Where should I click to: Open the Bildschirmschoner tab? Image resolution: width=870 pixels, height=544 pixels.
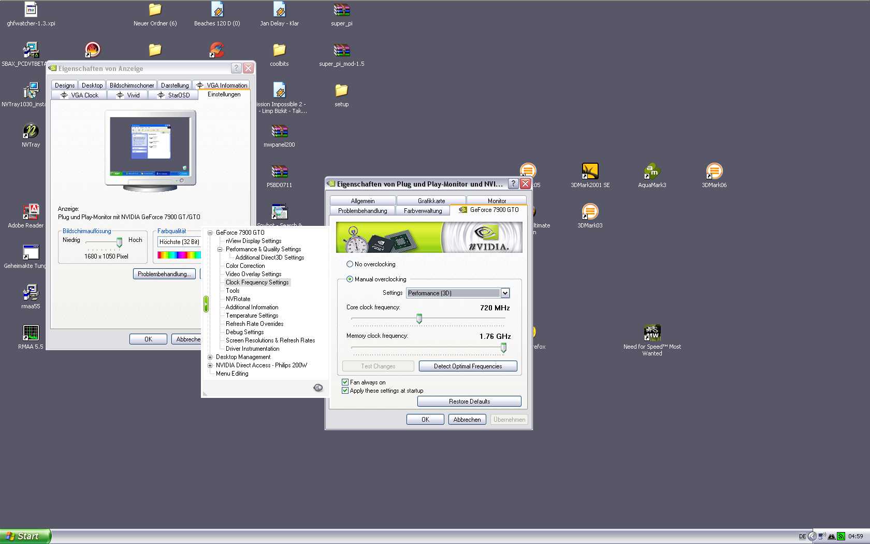pos(132,85)
